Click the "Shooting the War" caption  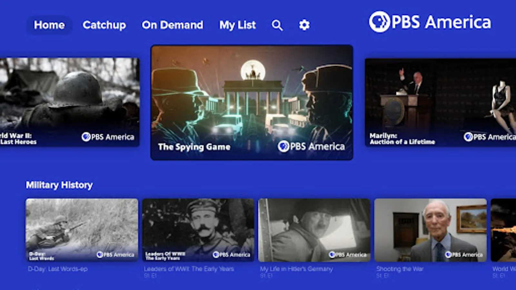[400, 269]
